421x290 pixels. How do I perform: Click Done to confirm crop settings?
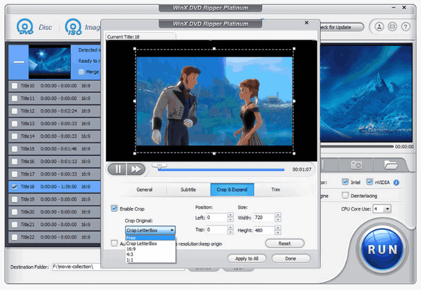[291, 258]
